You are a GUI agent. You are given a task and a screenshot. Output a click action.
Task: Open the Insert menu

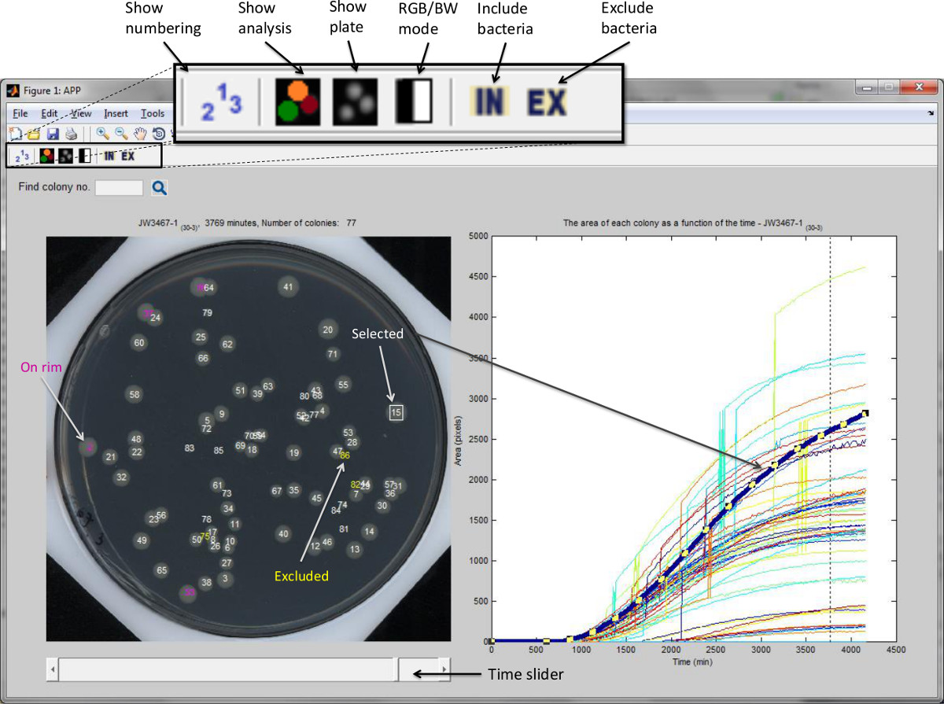(116, 113)
